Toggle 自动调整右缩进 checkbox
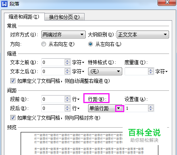177x155 pixels. [x=13, y=81]
